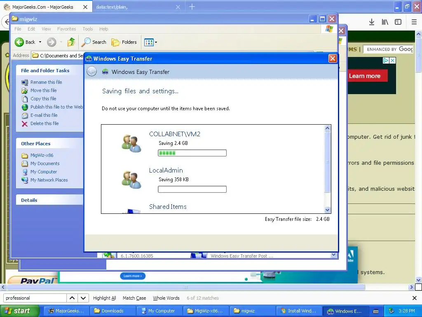Click Copy this file task
Viewport: 422px width, 317px height.
43,99
